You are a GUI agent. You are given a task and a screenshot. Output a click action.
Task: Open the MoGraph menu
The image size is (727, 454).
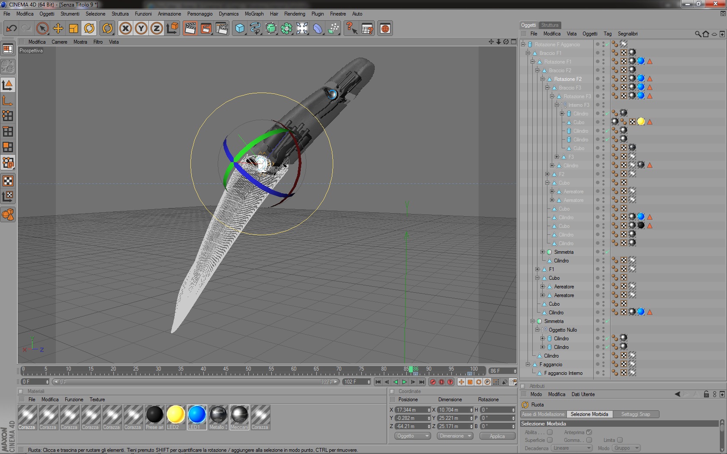(254, 14)
